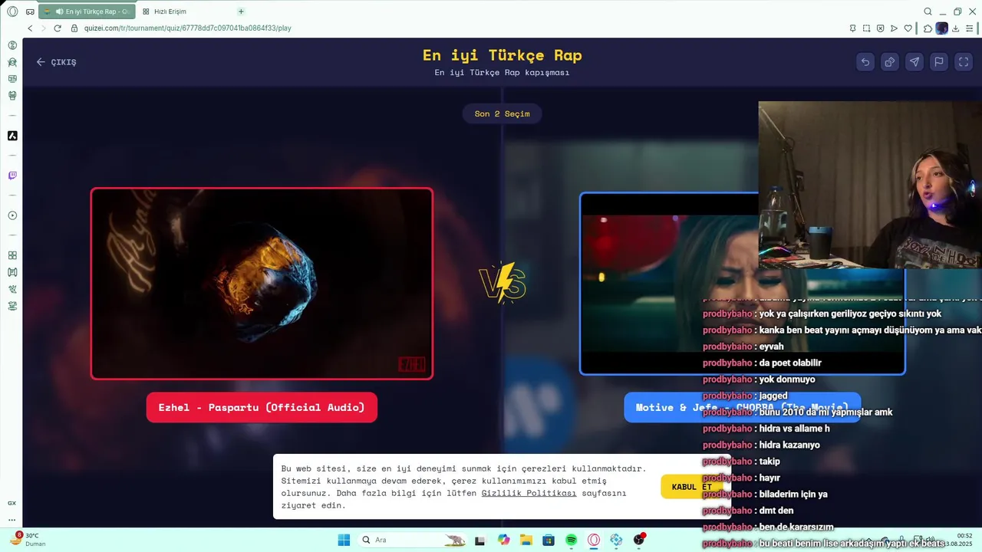The width and height of the screenshot is (982, 552).
Task: Choose Ezhel - Paspartu (Official Audio) button
Action: 262,407
